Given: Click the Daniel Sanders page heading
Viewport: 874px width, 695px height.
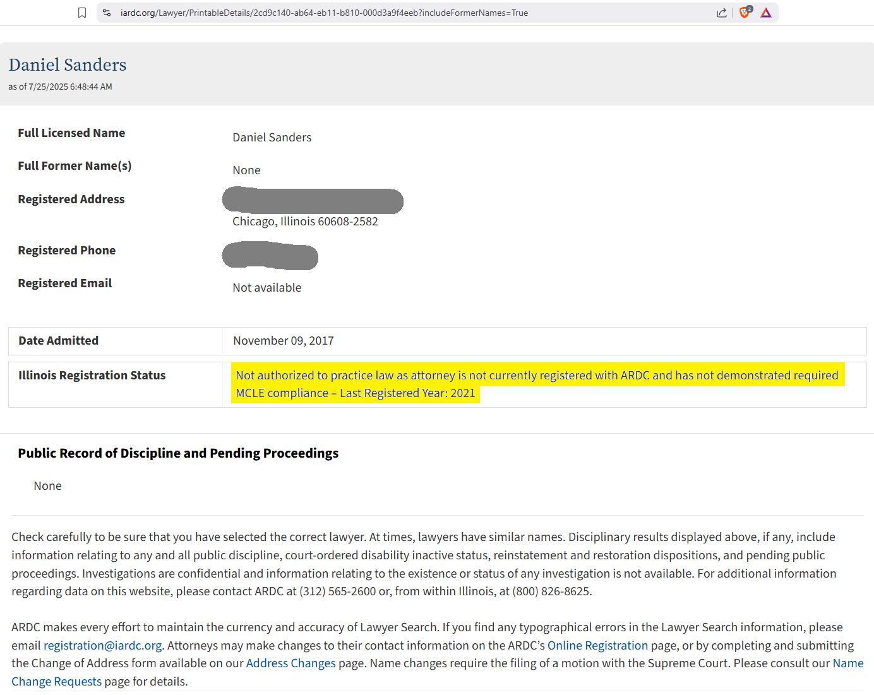Looking at the screenshot, I should [68, 64].
